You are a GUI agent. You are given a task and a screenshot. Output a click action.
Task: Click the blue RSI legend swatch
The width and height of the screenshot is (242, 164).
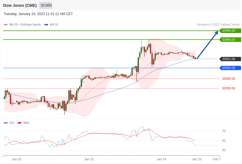tap(6, 123)
